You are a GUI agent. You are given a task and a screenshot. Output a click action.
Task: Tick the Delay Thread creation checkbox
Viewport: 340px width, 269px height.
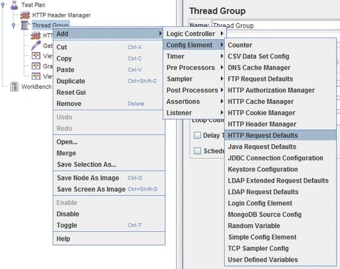click(197, 135)
